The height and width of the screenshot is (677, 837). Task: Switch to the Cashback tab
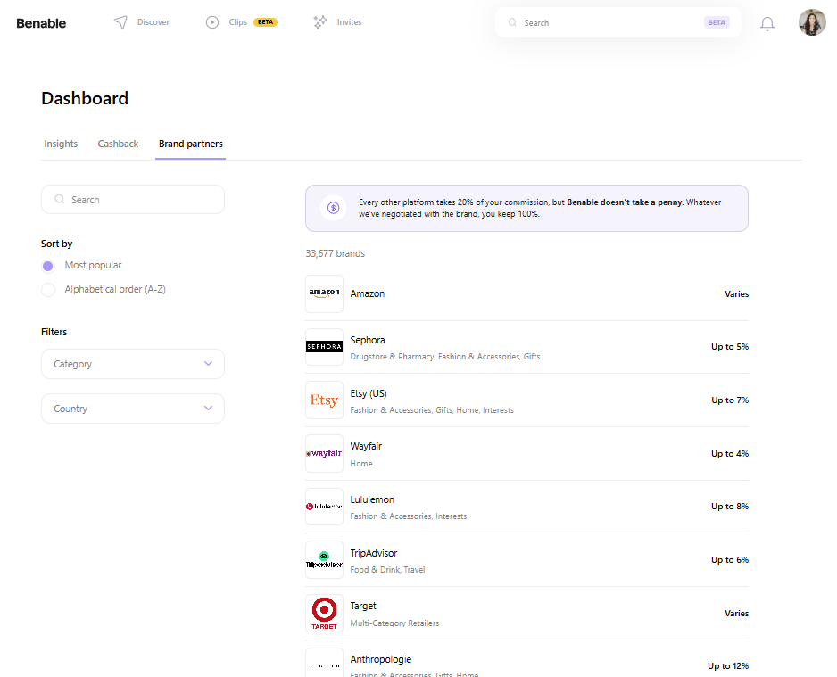pos(118,144)
